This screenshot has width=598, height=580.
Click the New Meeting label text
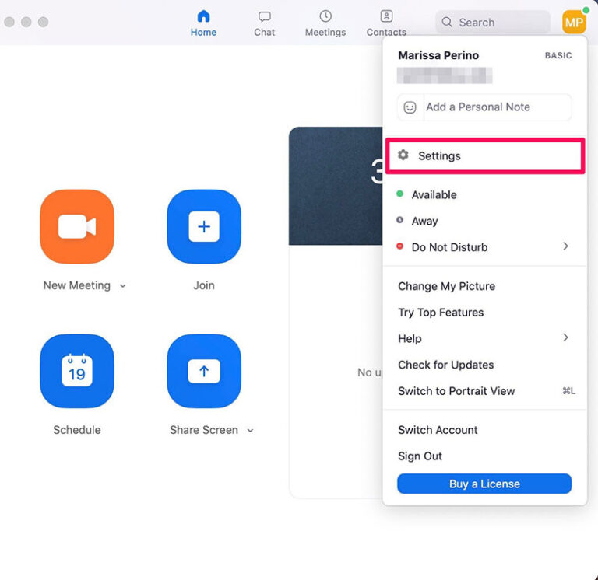coord(76,285)
